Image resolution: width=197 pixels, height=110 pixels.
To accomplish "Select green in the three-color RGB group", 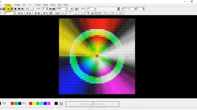I will pyautogui.click(x=16, y=103).
